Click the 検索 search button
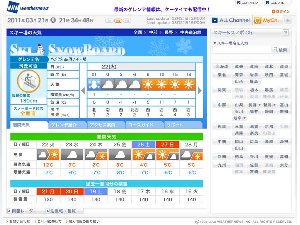 [x=280, y=50]
